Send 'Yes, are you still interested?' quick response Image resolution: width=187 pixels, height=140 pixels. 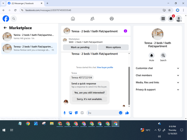click(89, 93)
